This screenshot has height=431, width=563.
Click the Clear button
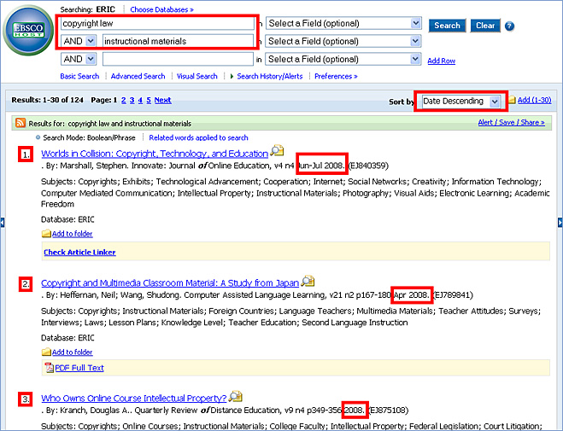[485, 26]
